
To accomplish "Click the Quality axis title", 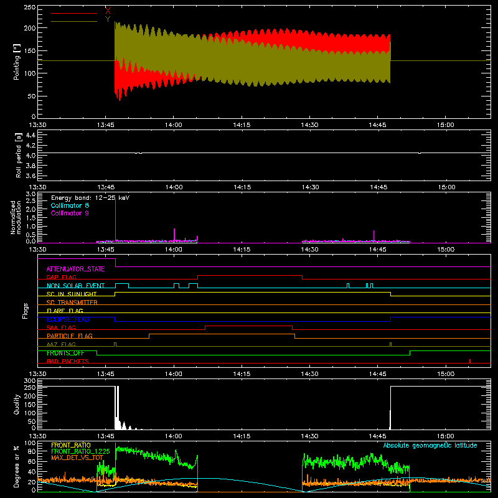I will tap(17, 404).
